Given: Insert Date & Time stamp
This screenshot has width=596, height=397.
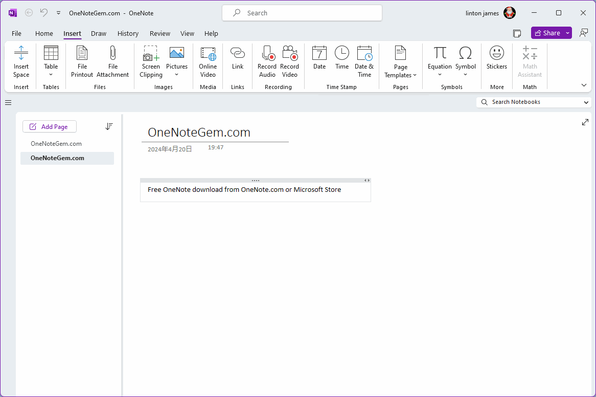Looking at the screenshot, I should click(x=364, y=61).
